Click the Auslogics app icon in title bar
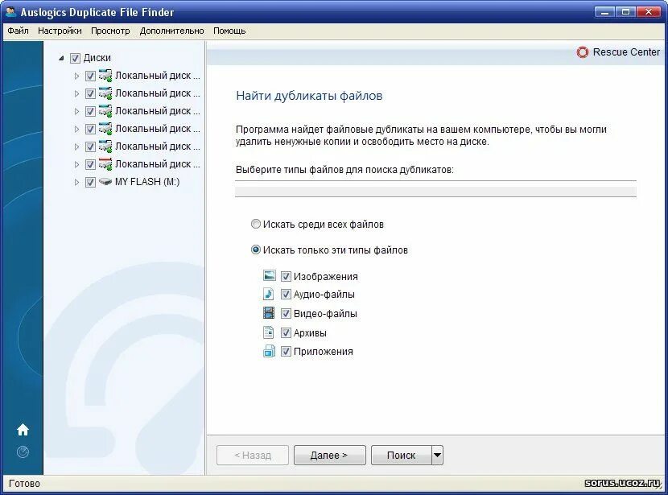This screenshot has height=495, width=668. pyautogui.click(x=11, y=11)
